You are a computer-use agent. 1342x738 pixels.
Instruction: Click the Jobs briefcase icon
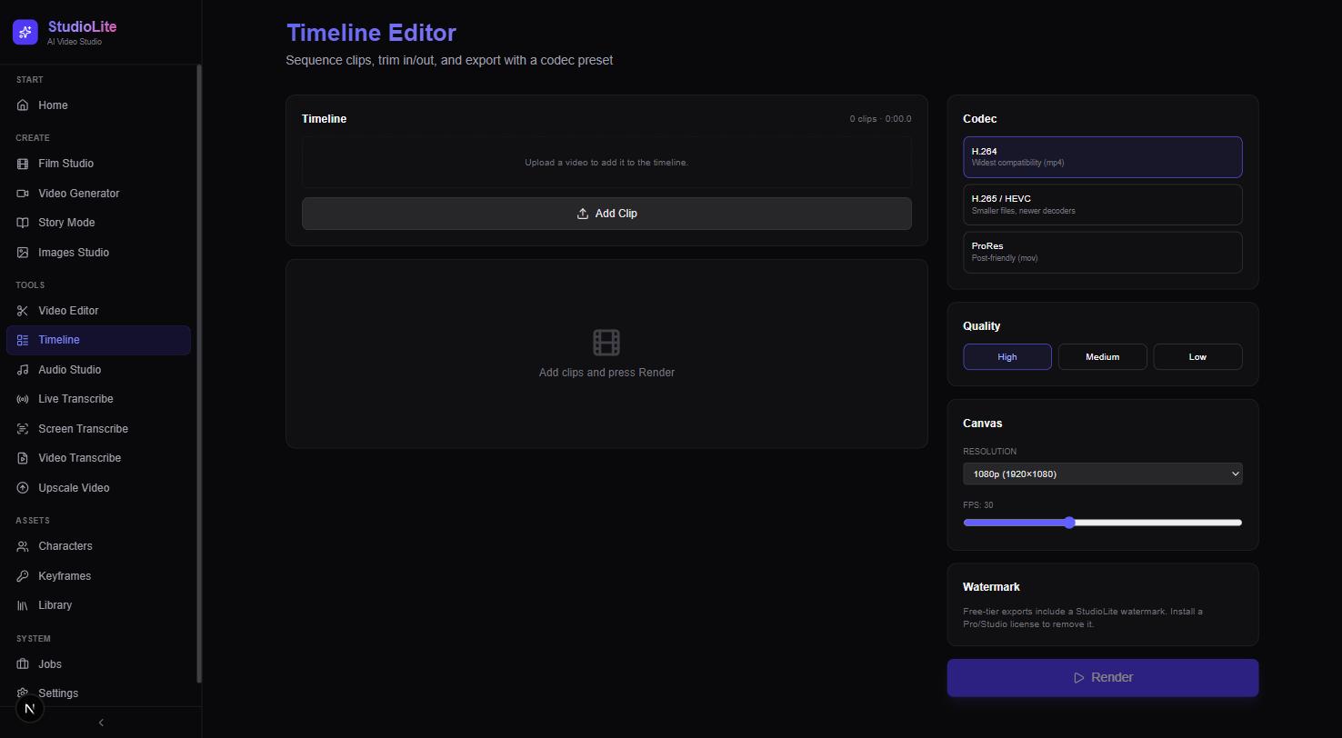[23, 664]
